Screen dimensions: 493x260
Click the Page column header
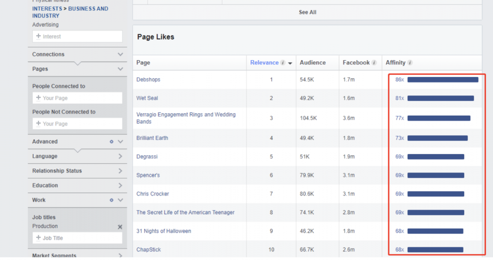(x=143, y=63)
